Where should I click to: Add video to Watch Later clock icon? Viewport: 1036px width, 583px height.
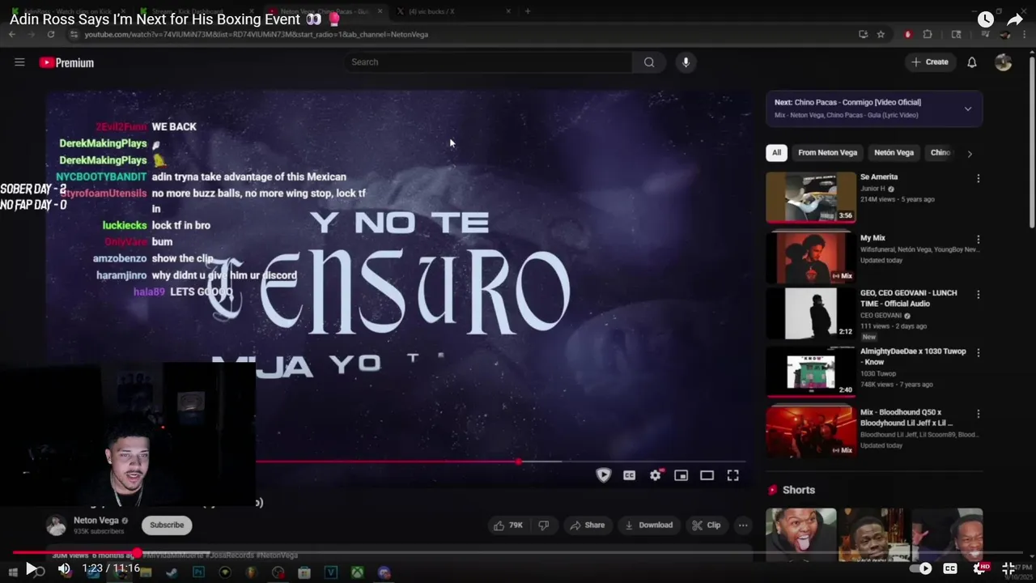[x=985, y=19]
